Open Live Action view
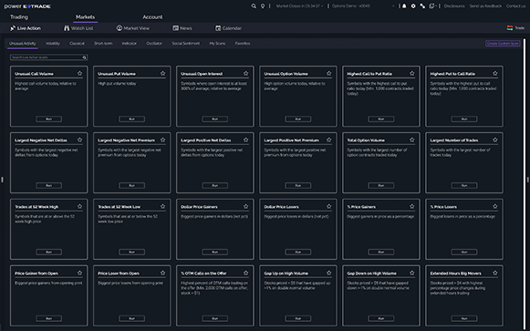The image size is (530, 331). click(26, 28)
